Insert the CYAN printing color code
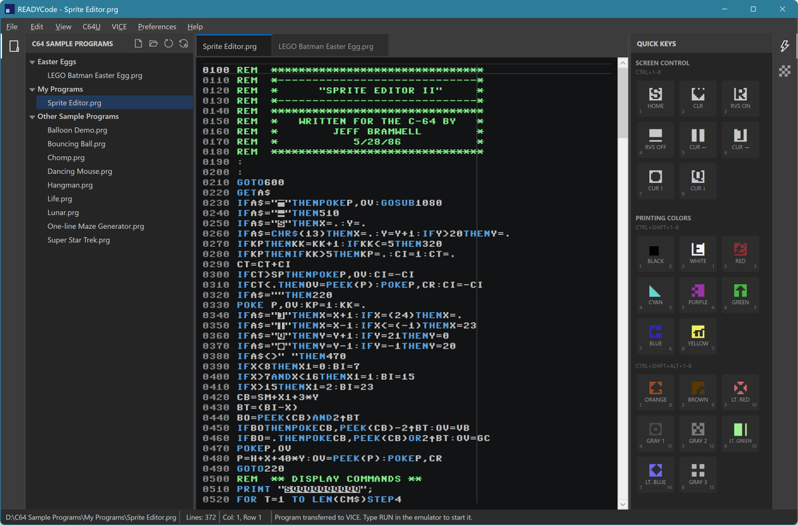The image size is (798, 525). click(656, 295)
